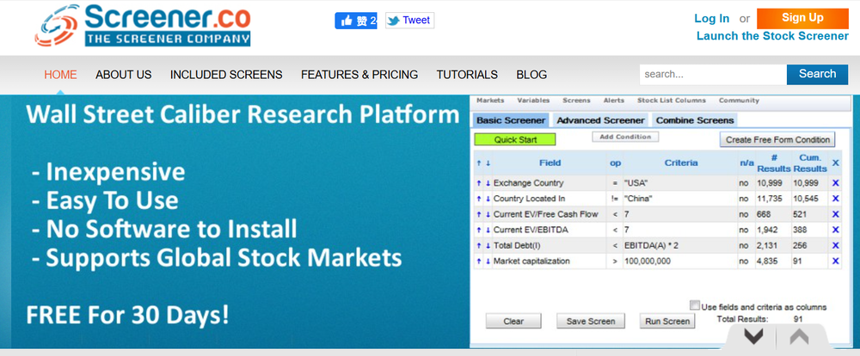Switch to the Basic Screener tab
Viewport: 860px width, 356px height.
click(511, 120)
